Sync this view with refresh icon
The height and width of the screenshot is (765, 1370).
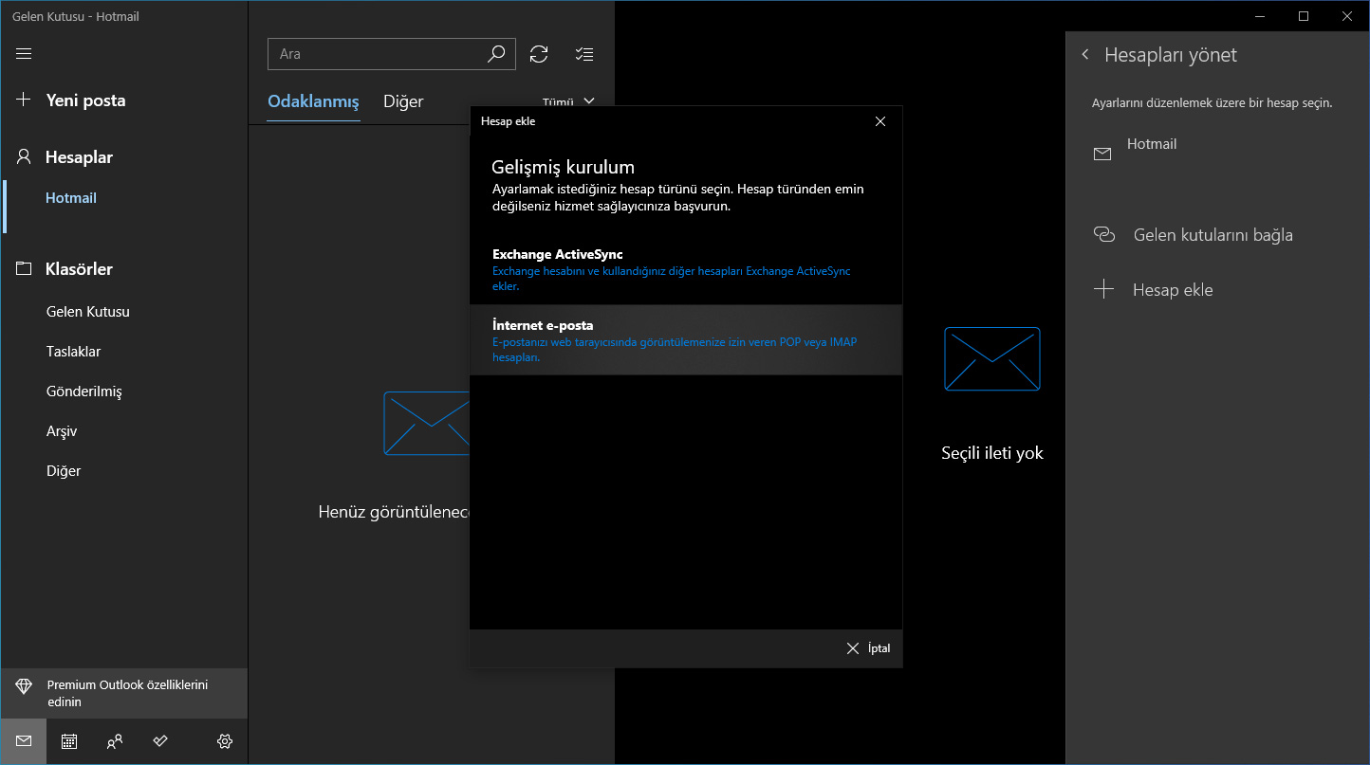click(x=539, y=54)
